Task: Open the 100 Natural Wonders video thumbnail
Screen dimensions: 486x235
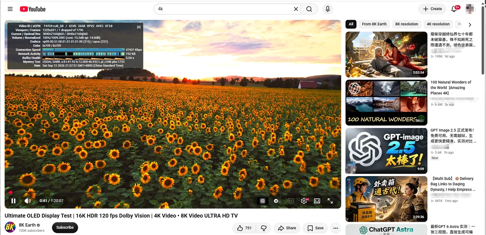Action: coord(386,103)
